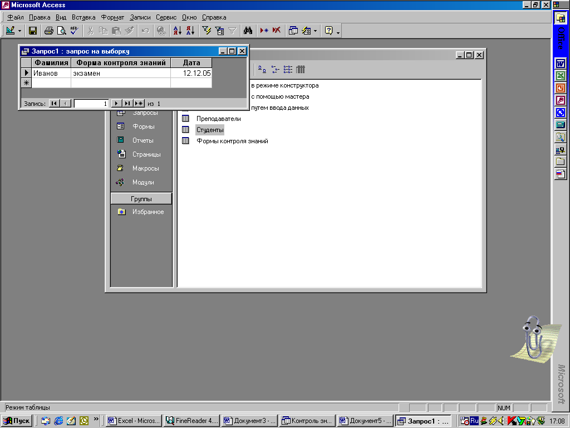Select the Преподаватели table

[x=218, y=119]
